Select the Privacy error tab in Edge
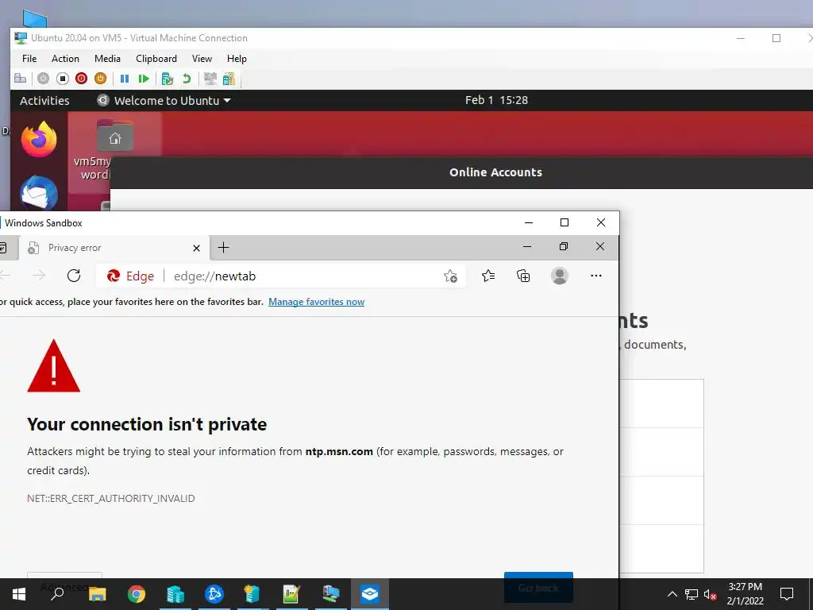The height and width of the screenshot is (610, 813). click(x=114, y=248)
